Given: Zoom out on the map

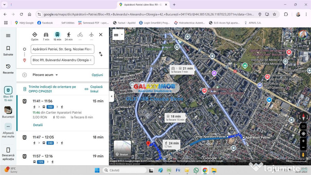Looking at the screenshot, I should [303, 147].
